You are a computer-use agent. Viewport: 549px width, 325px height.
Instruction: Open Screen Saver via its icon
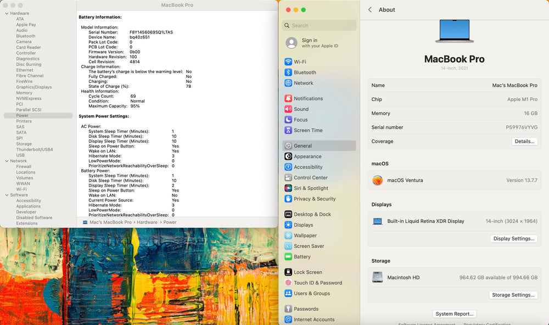tap(288, 246)
